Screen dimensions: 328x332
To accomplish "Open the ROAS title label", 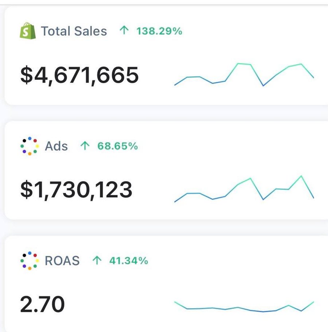I will [62, 260].
